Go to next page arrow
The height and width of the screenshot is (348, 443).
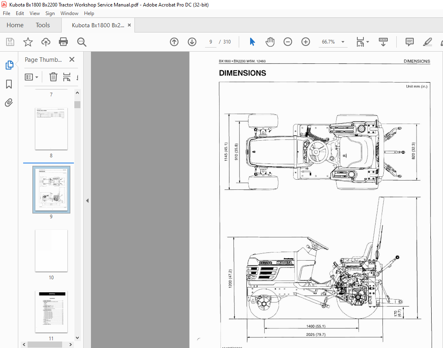point(192,42)
